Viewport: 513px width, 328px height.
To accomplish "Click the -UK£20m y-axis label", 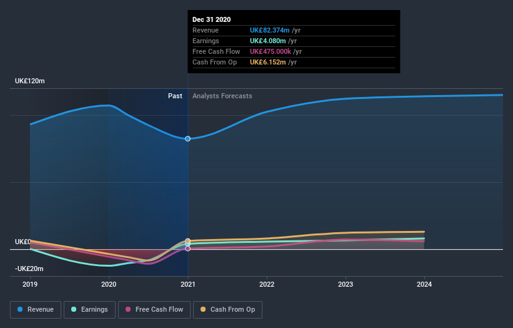I will pos(29,269).
